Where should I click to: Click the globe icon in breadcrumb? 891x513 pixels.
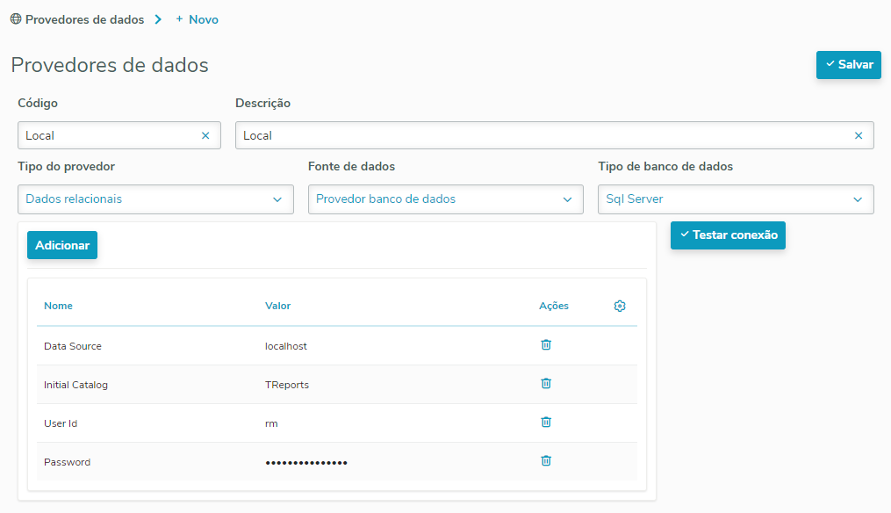16,19
